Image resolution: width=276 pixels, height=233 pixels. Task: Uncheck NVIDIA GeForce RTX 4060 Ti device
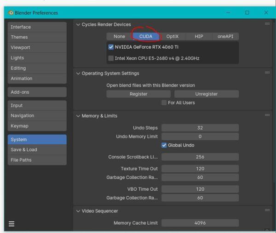point(111,47)
